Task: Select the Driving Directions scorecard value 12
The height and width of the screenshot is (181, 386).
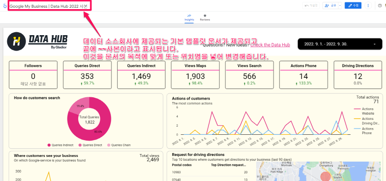Action: pyautogui.click(x=358, y=76)
